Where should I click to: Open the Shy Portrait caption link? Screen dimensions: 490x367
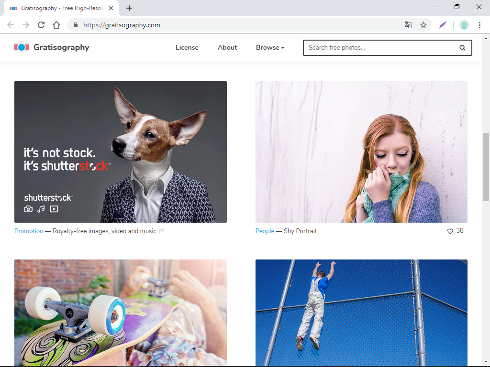click(300, 231)
